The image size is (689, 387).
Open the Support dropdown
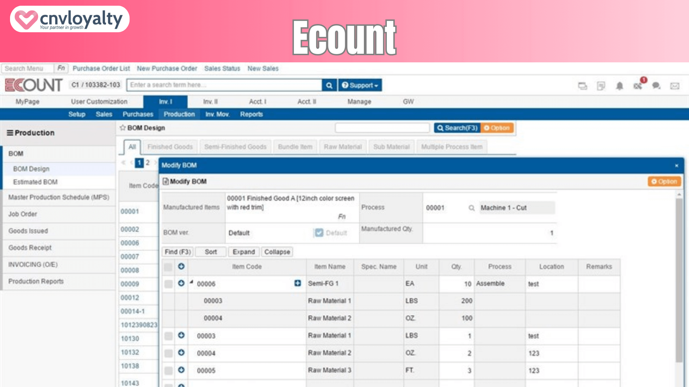(x=360, y=85)
